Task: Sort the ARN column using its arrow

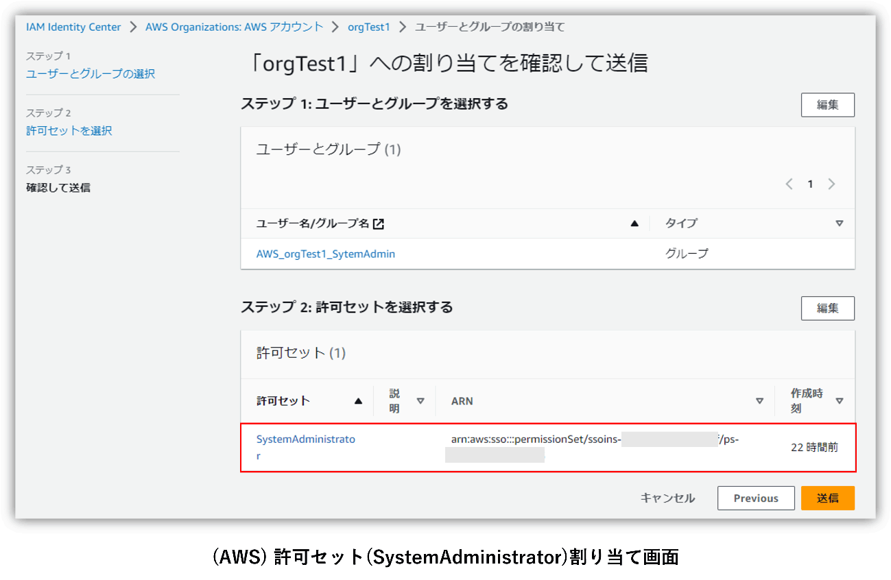Action: tap(759, 401)
